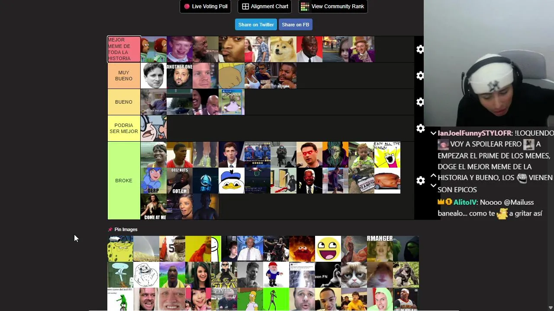
Task: Select the Arthur clenched fist image
Action: click(232, 76)
